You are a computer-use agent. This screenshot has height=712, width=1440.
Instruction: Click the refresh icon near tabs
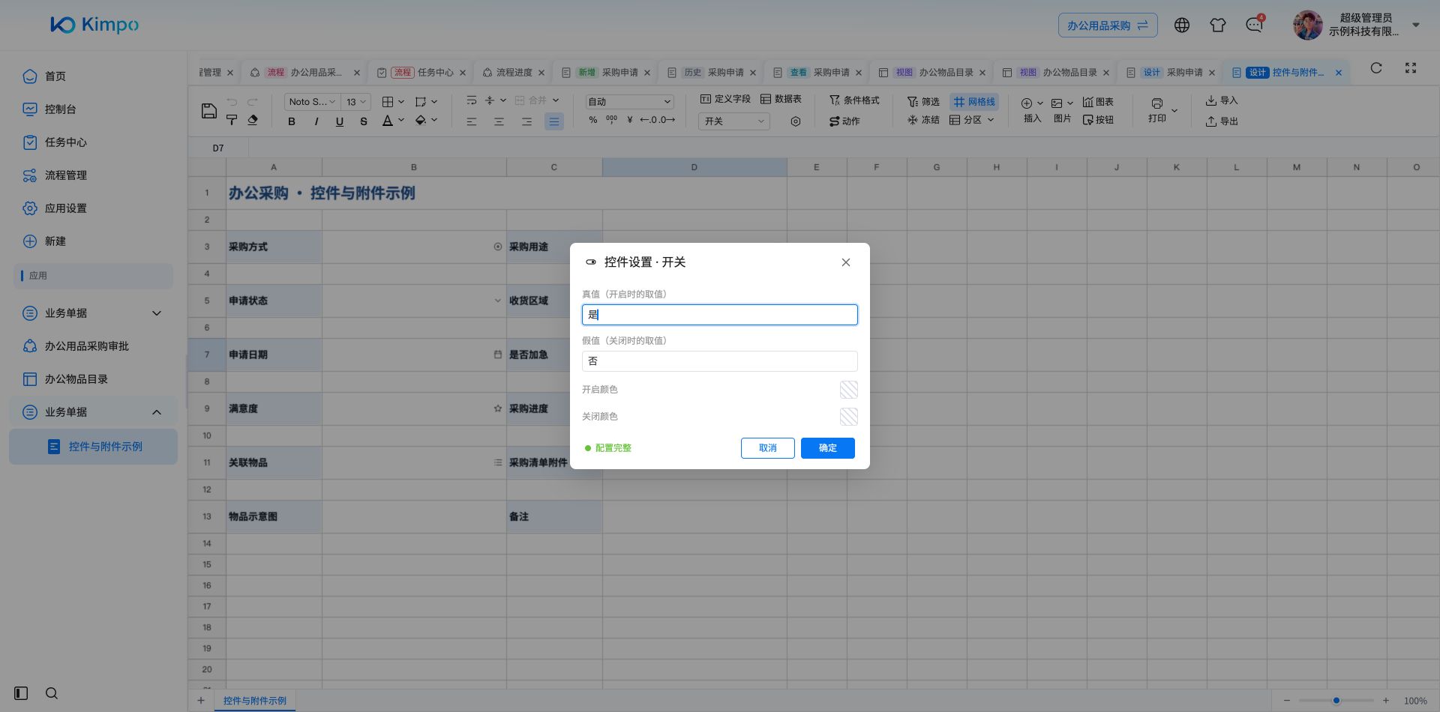click(1376, 67)
